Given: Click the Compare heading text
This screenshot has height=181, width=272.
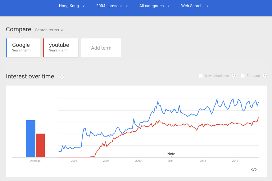Looking at the screenshot, I should pos(19,29).
